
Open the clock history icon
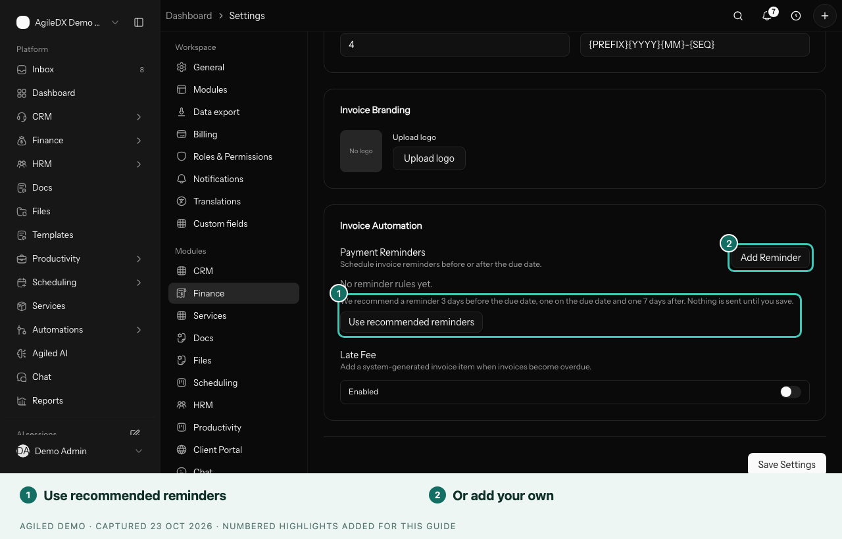[796, 16]
